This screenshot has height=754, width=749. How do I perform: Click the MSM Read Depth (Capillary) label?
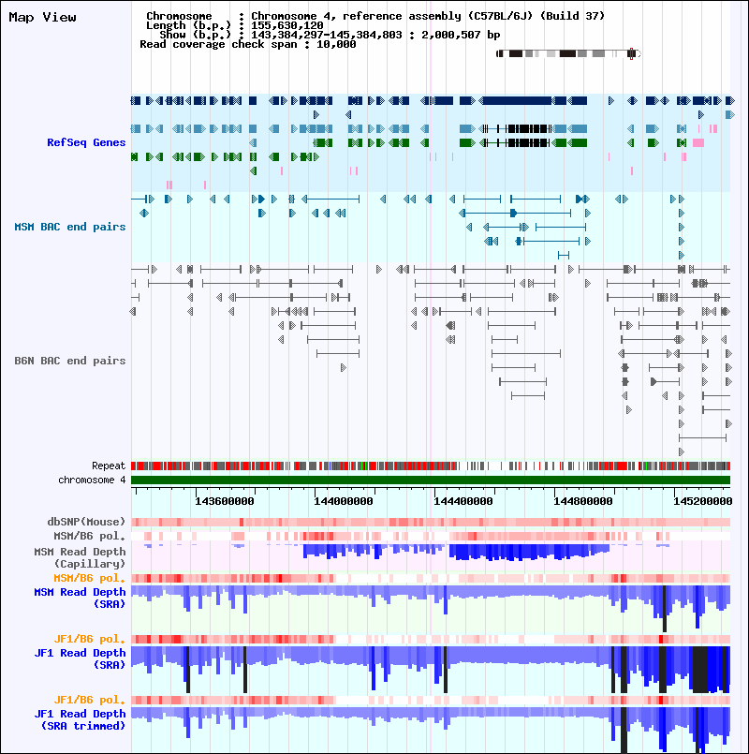[80, 557]
